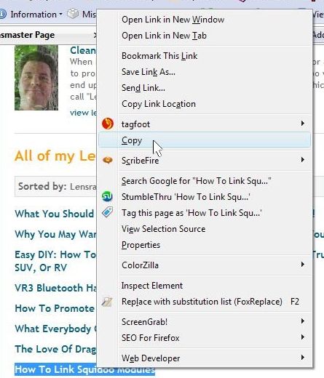The height and width of the screenshot is (378, 324).
Task: Select Copy in the context menu
Action: 205,140
